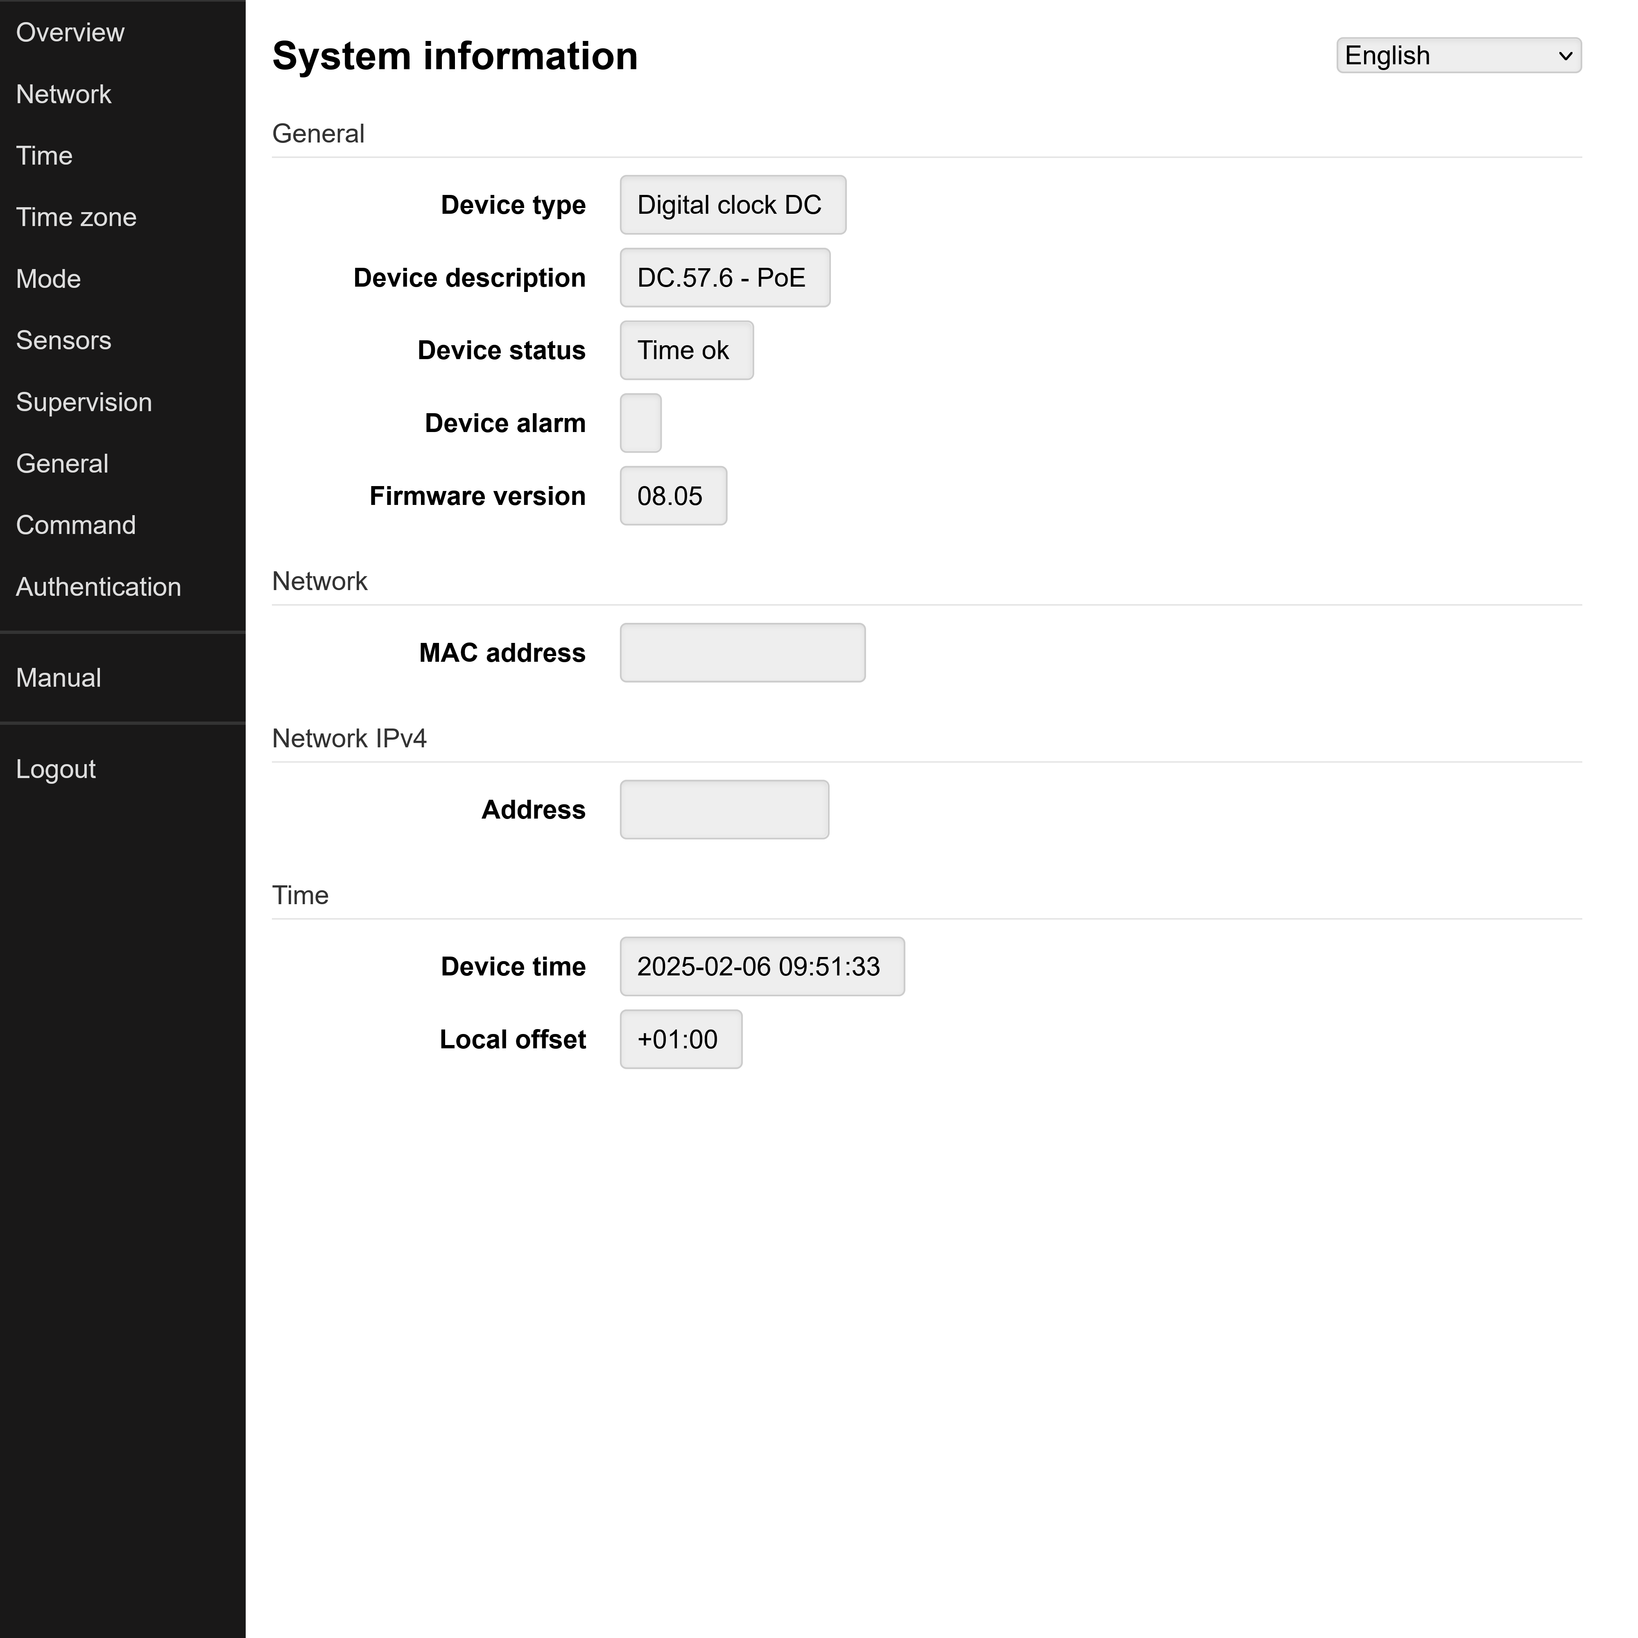Screen dimensions: 1638x1638
Task: Go to the Command page
Action: point(75,525)
